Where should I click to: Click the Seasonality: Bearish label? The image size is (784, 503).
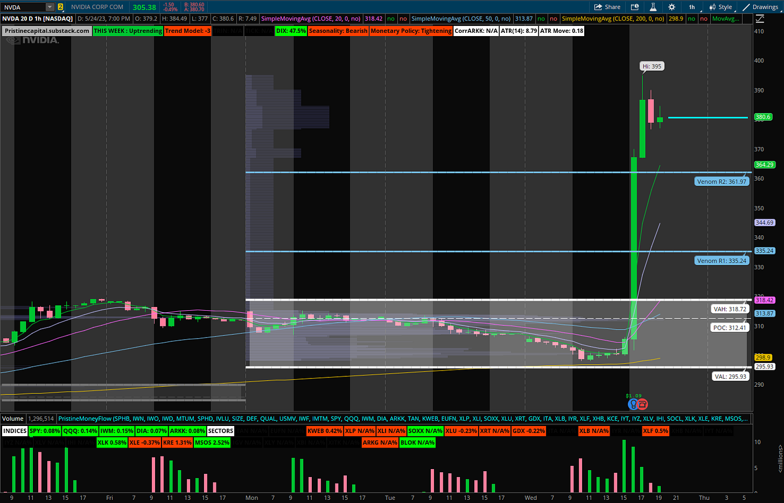(338, 31)
